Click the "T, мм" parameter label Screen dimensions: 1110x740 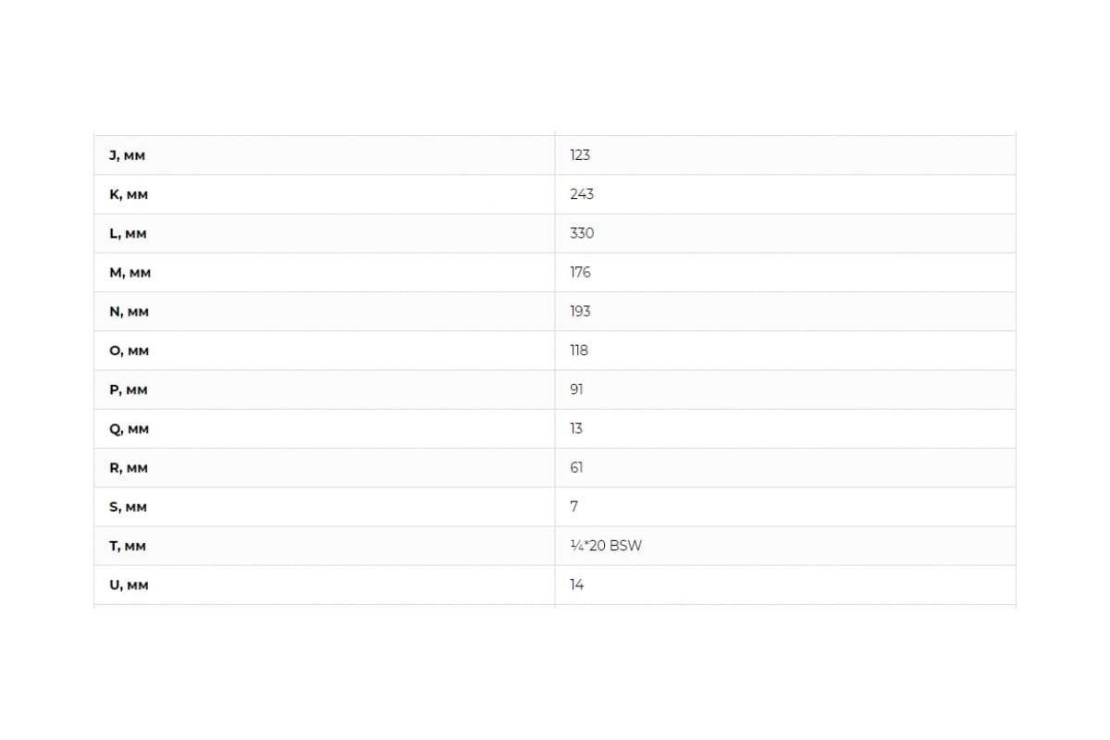[128, 547]
